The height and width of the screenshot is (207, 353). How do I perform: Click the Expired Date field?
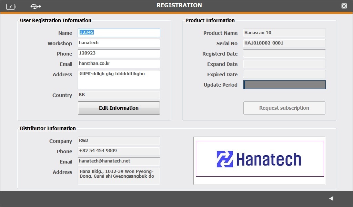click(x=284, y=75)
